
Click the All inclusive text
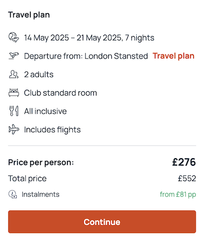[x=46, y=112]
